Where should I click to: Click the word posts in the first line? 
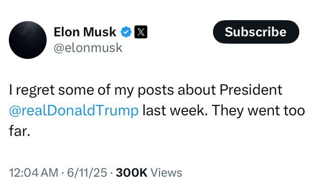point(156,90)
